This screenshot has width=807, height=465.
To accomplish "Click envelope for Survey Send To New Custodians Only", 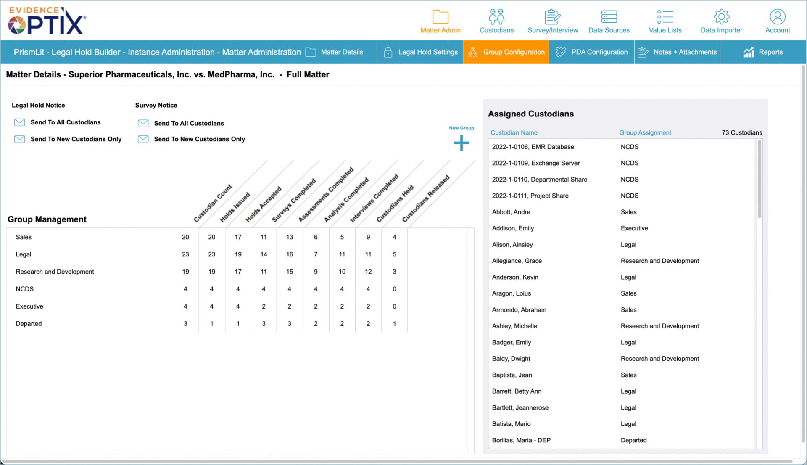I will (143, 139).
